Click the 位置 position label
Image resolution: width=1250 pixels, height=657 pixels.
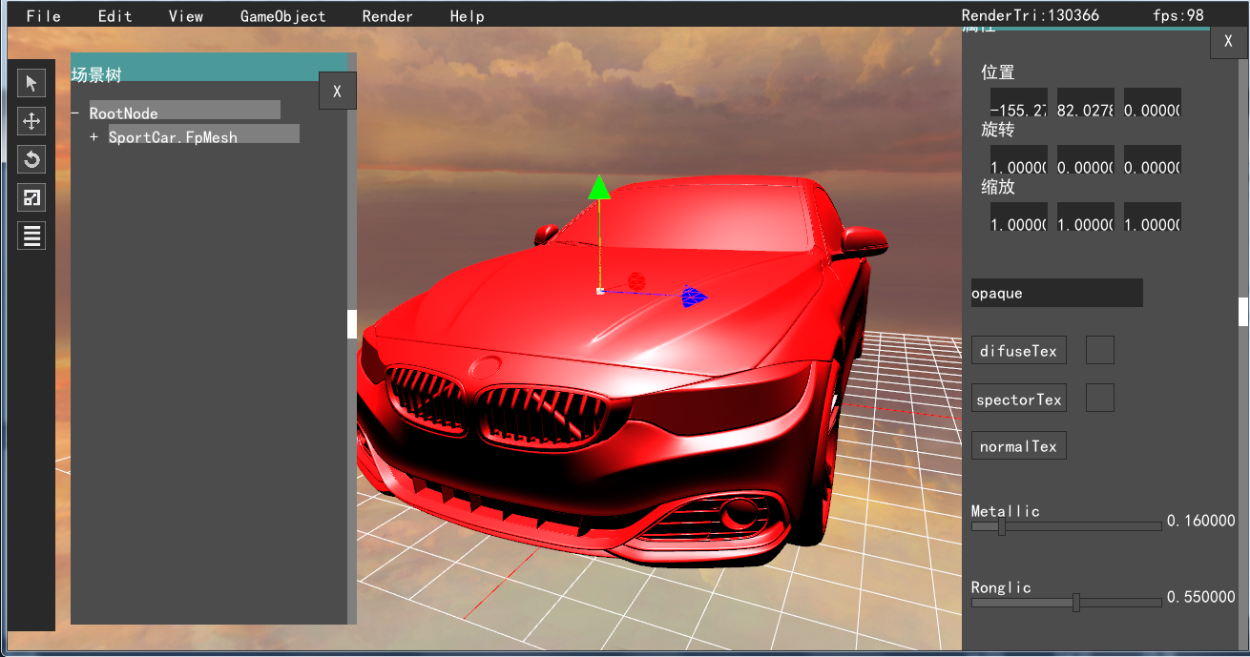(998, 72)
